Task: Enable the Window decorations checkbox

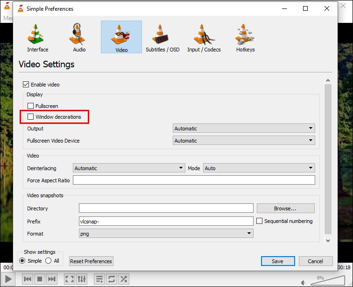Action: (x=31, y=117)
